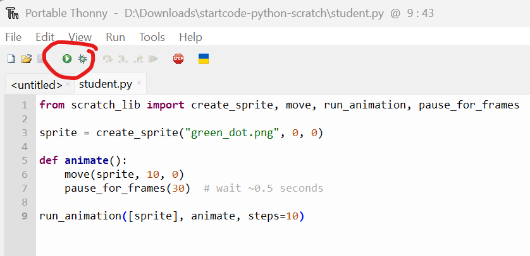
Task: Close the <untitled> tab
Action: [x=68, y=83]
